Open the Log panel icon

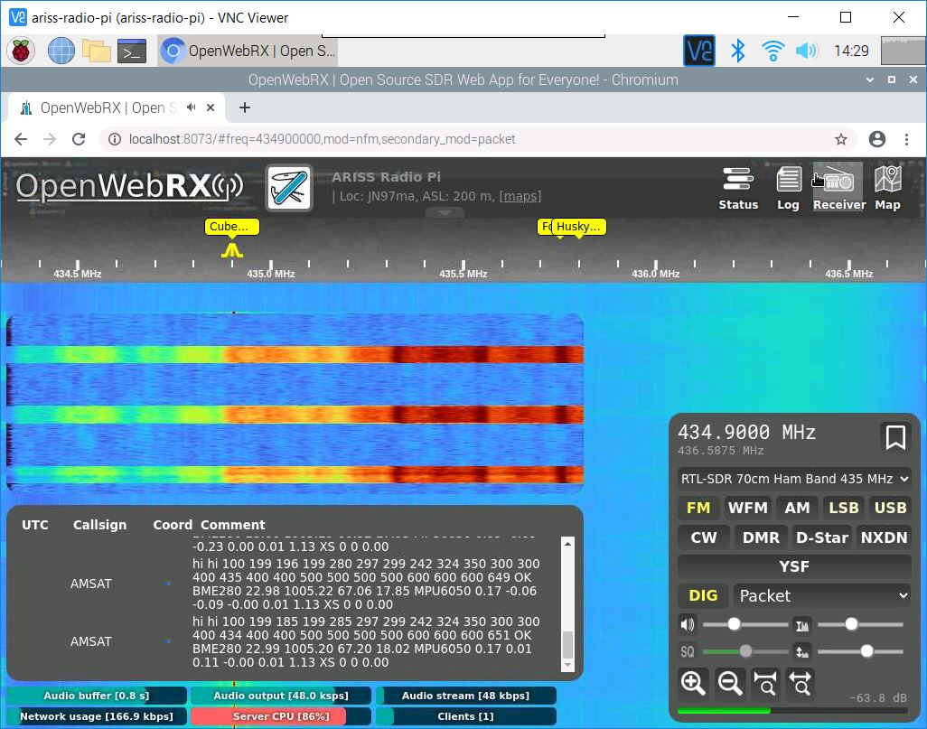pos(788,188)
